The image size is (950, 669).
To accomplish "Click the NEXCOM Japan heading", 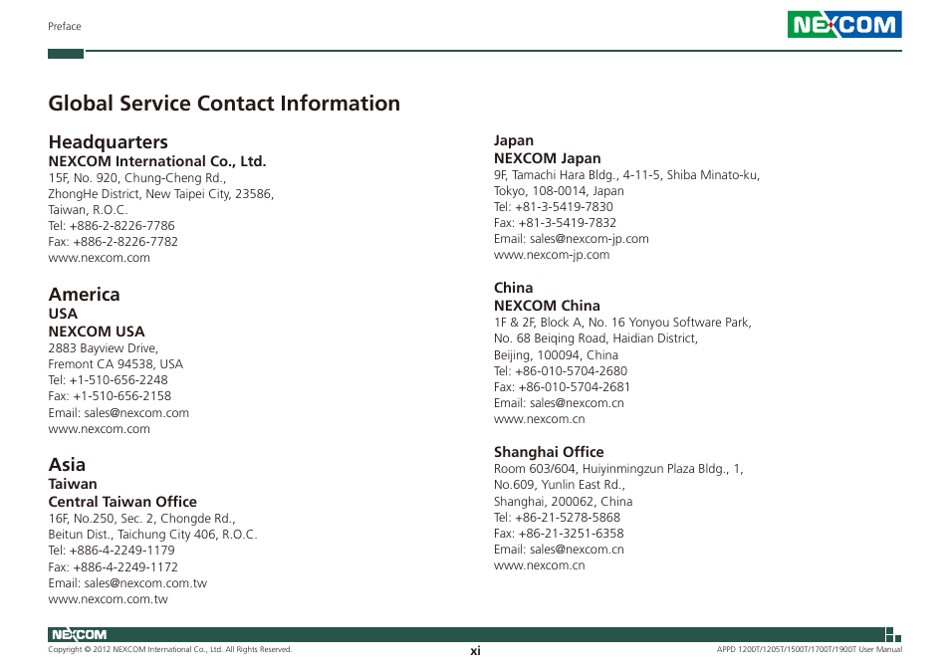I will click(x=547, y=158).
